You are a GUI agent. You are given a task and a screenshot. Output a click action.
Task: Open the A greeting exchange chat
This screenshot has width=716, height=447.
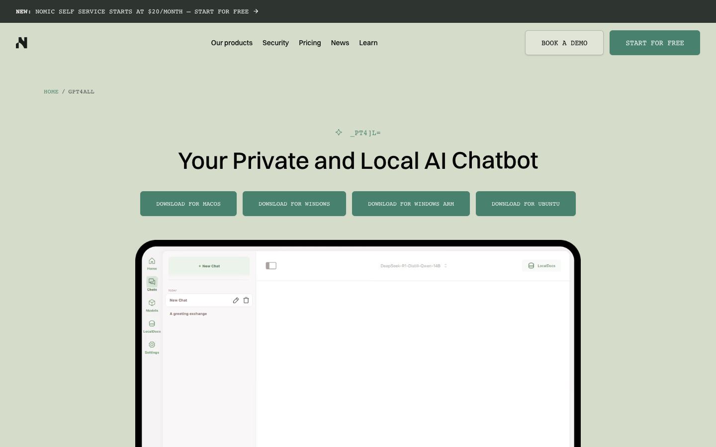click(x=188, y=314)
